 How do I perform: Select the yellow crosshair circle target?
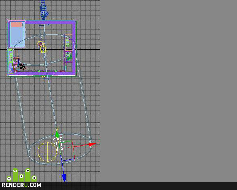point(47,152)
